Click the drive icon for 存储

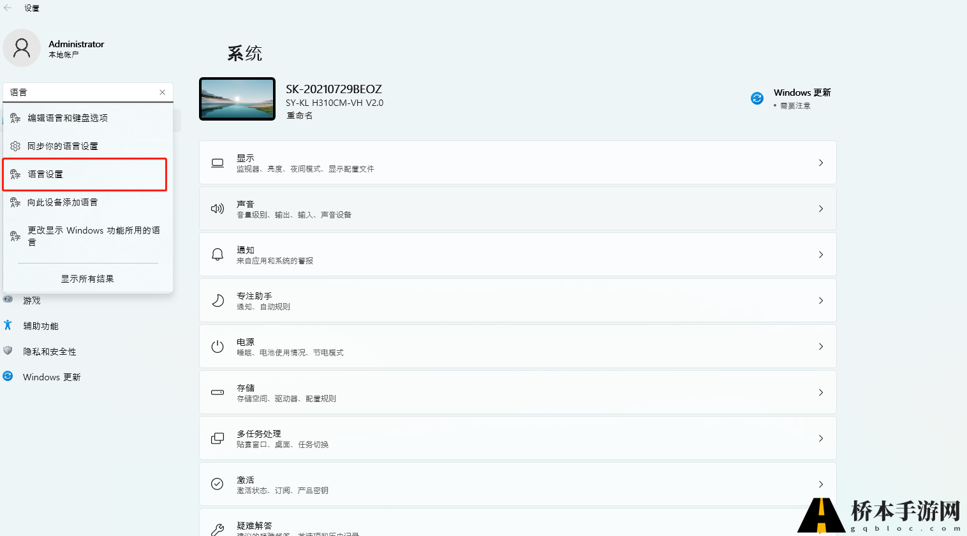pos(218,392)
